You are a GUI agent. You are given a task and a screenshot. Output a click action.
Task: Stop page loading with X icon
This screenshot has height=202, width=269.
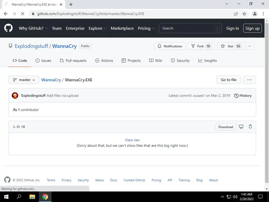pyautogui.click(x=23, y=14)
